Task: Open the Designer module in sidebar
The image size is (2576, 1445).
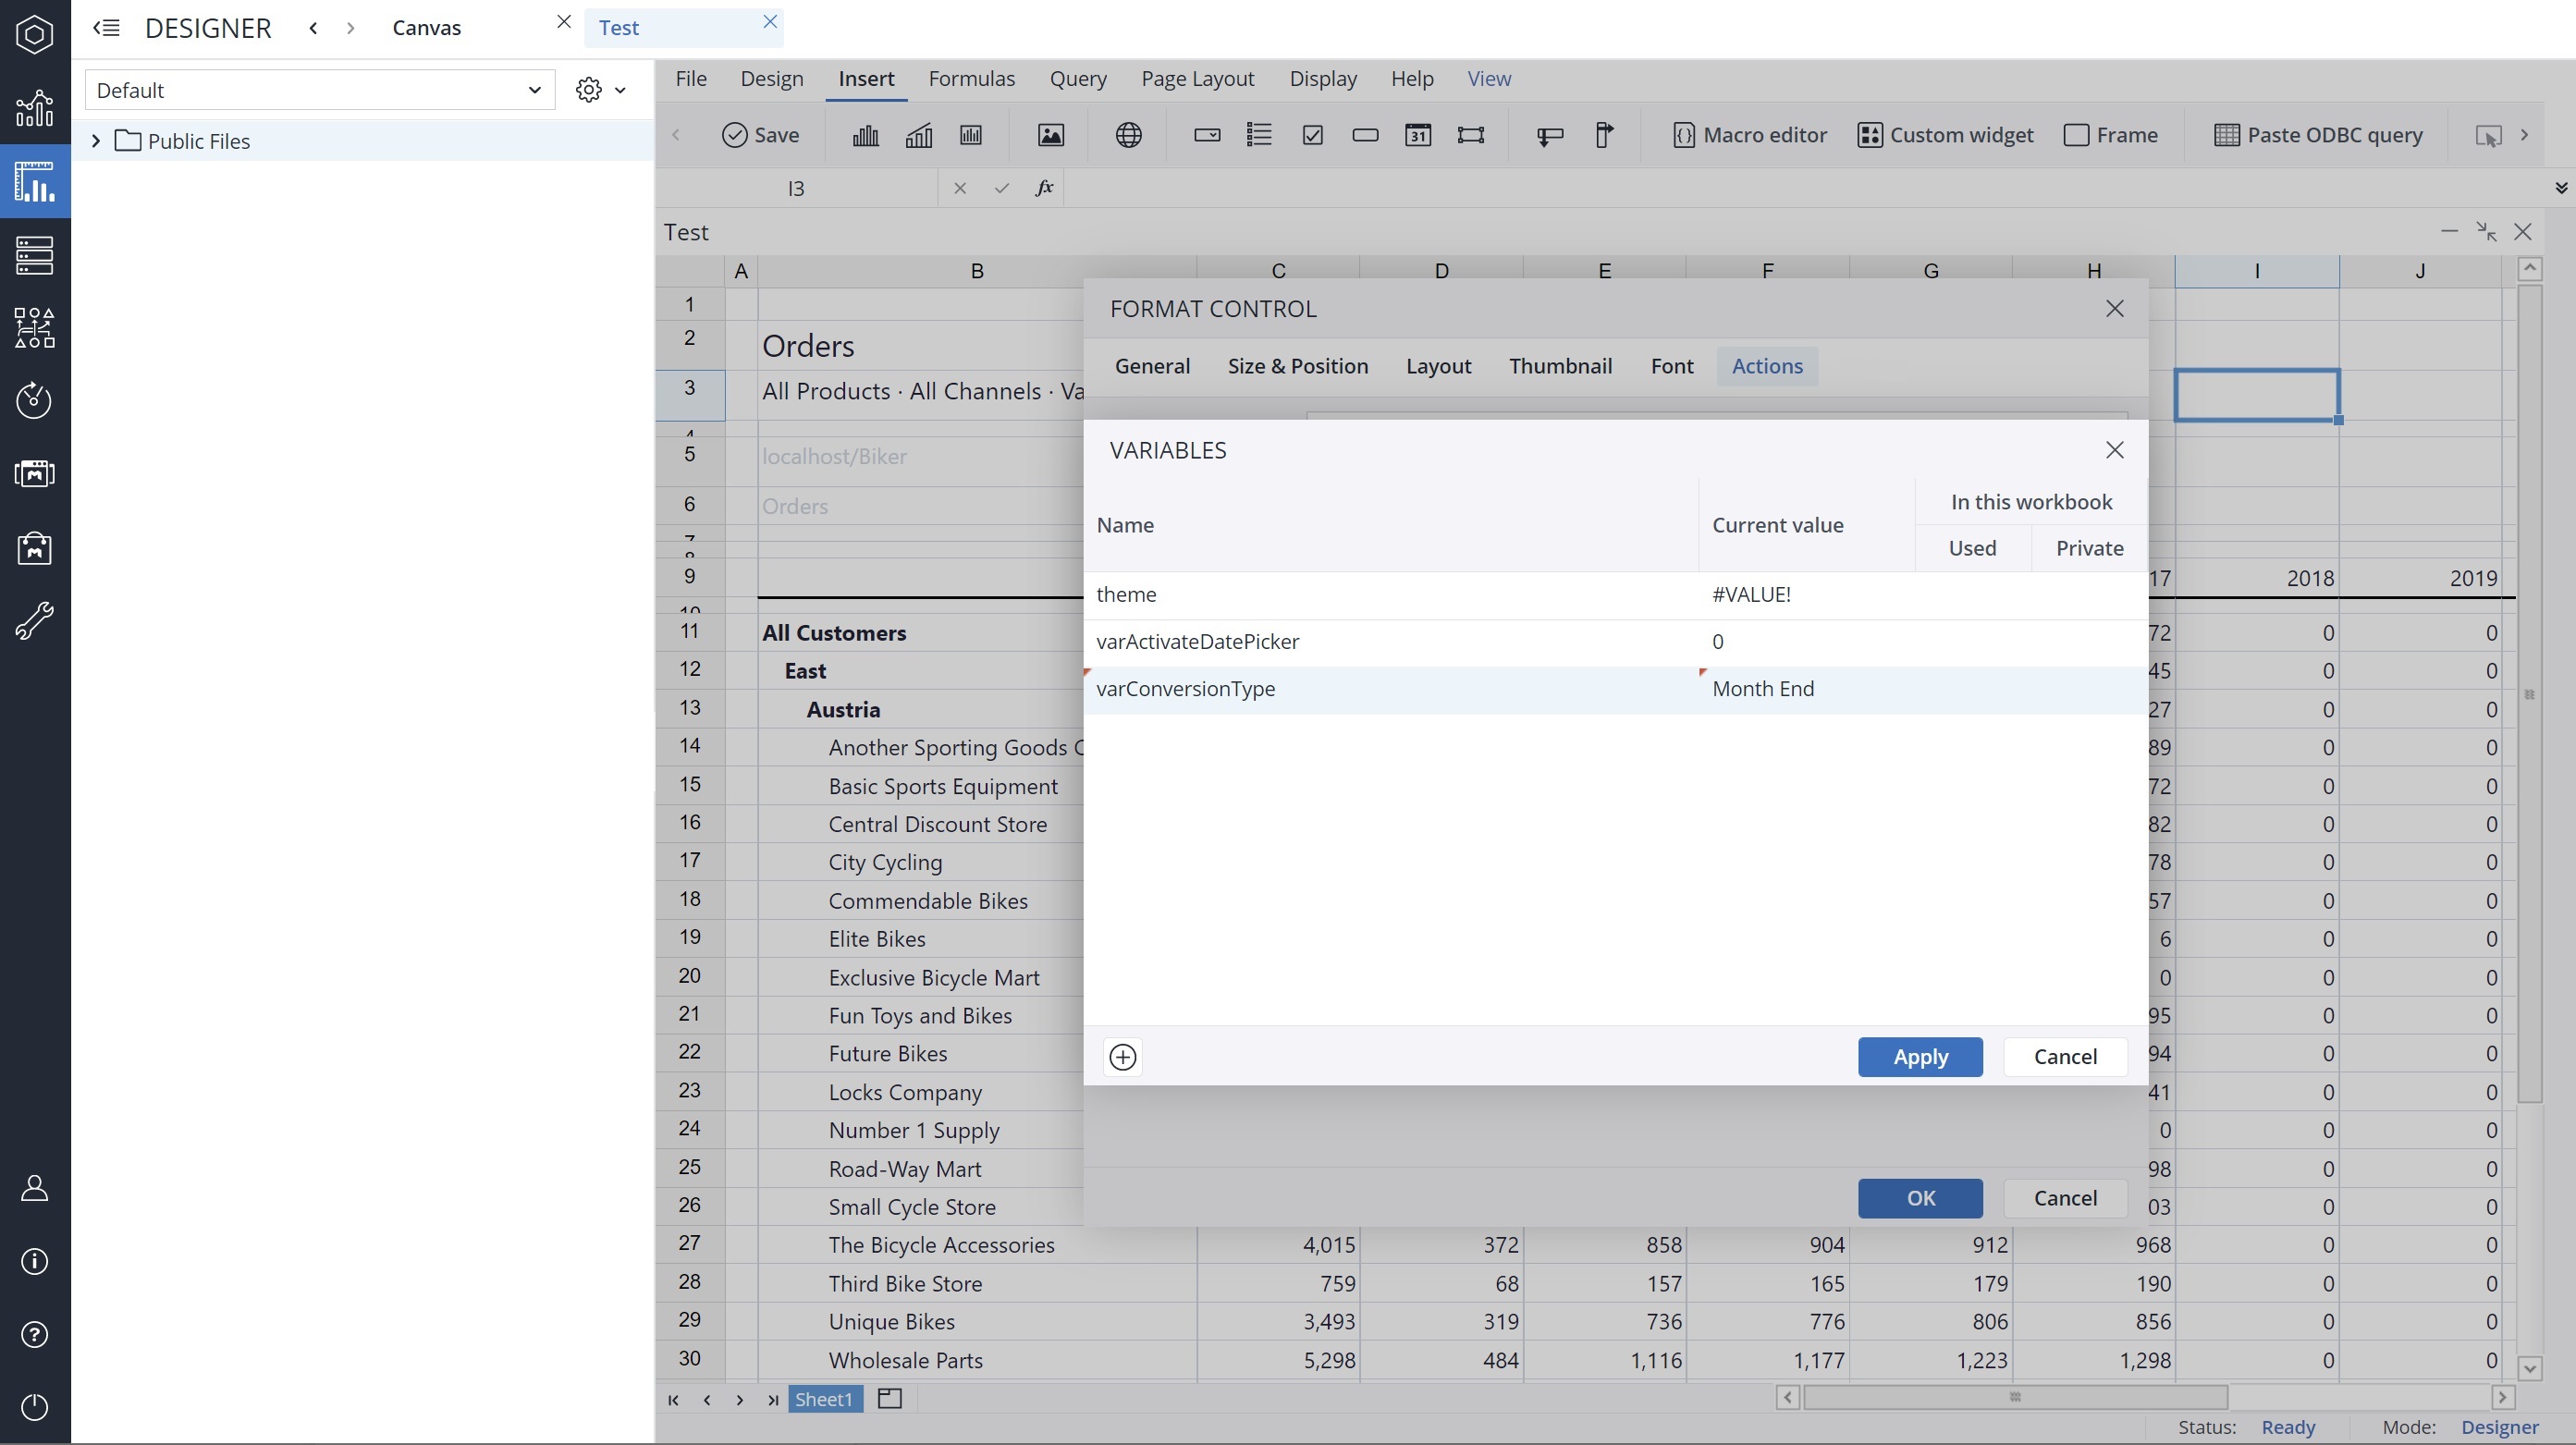Action: pyautogui.click(x=35, y=182)
